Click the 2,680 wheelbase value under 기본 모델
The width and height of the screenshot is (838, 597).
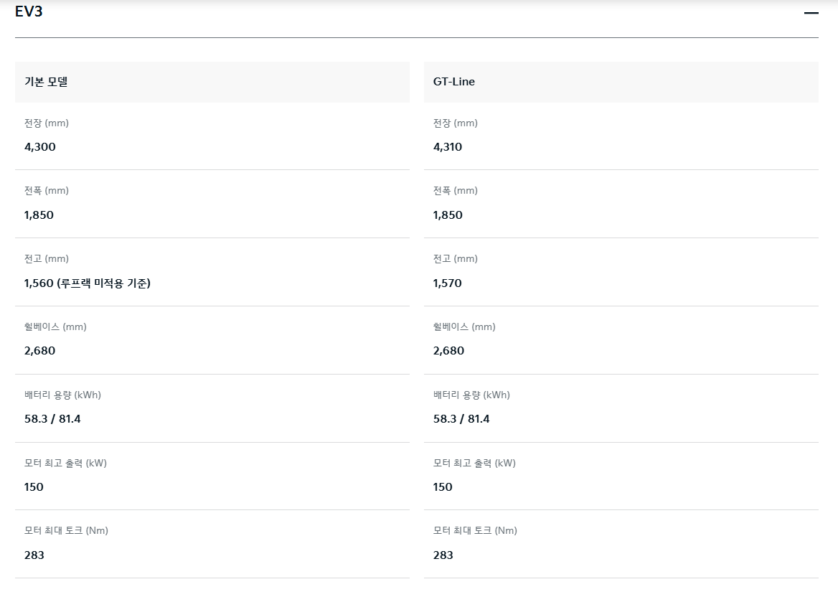point(40,351)
